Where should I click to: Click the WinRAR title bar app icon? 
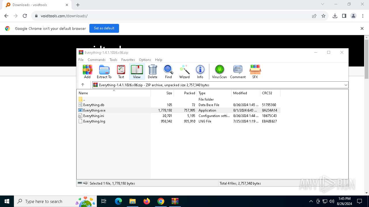pyautogui.click(x=81, y=52)
